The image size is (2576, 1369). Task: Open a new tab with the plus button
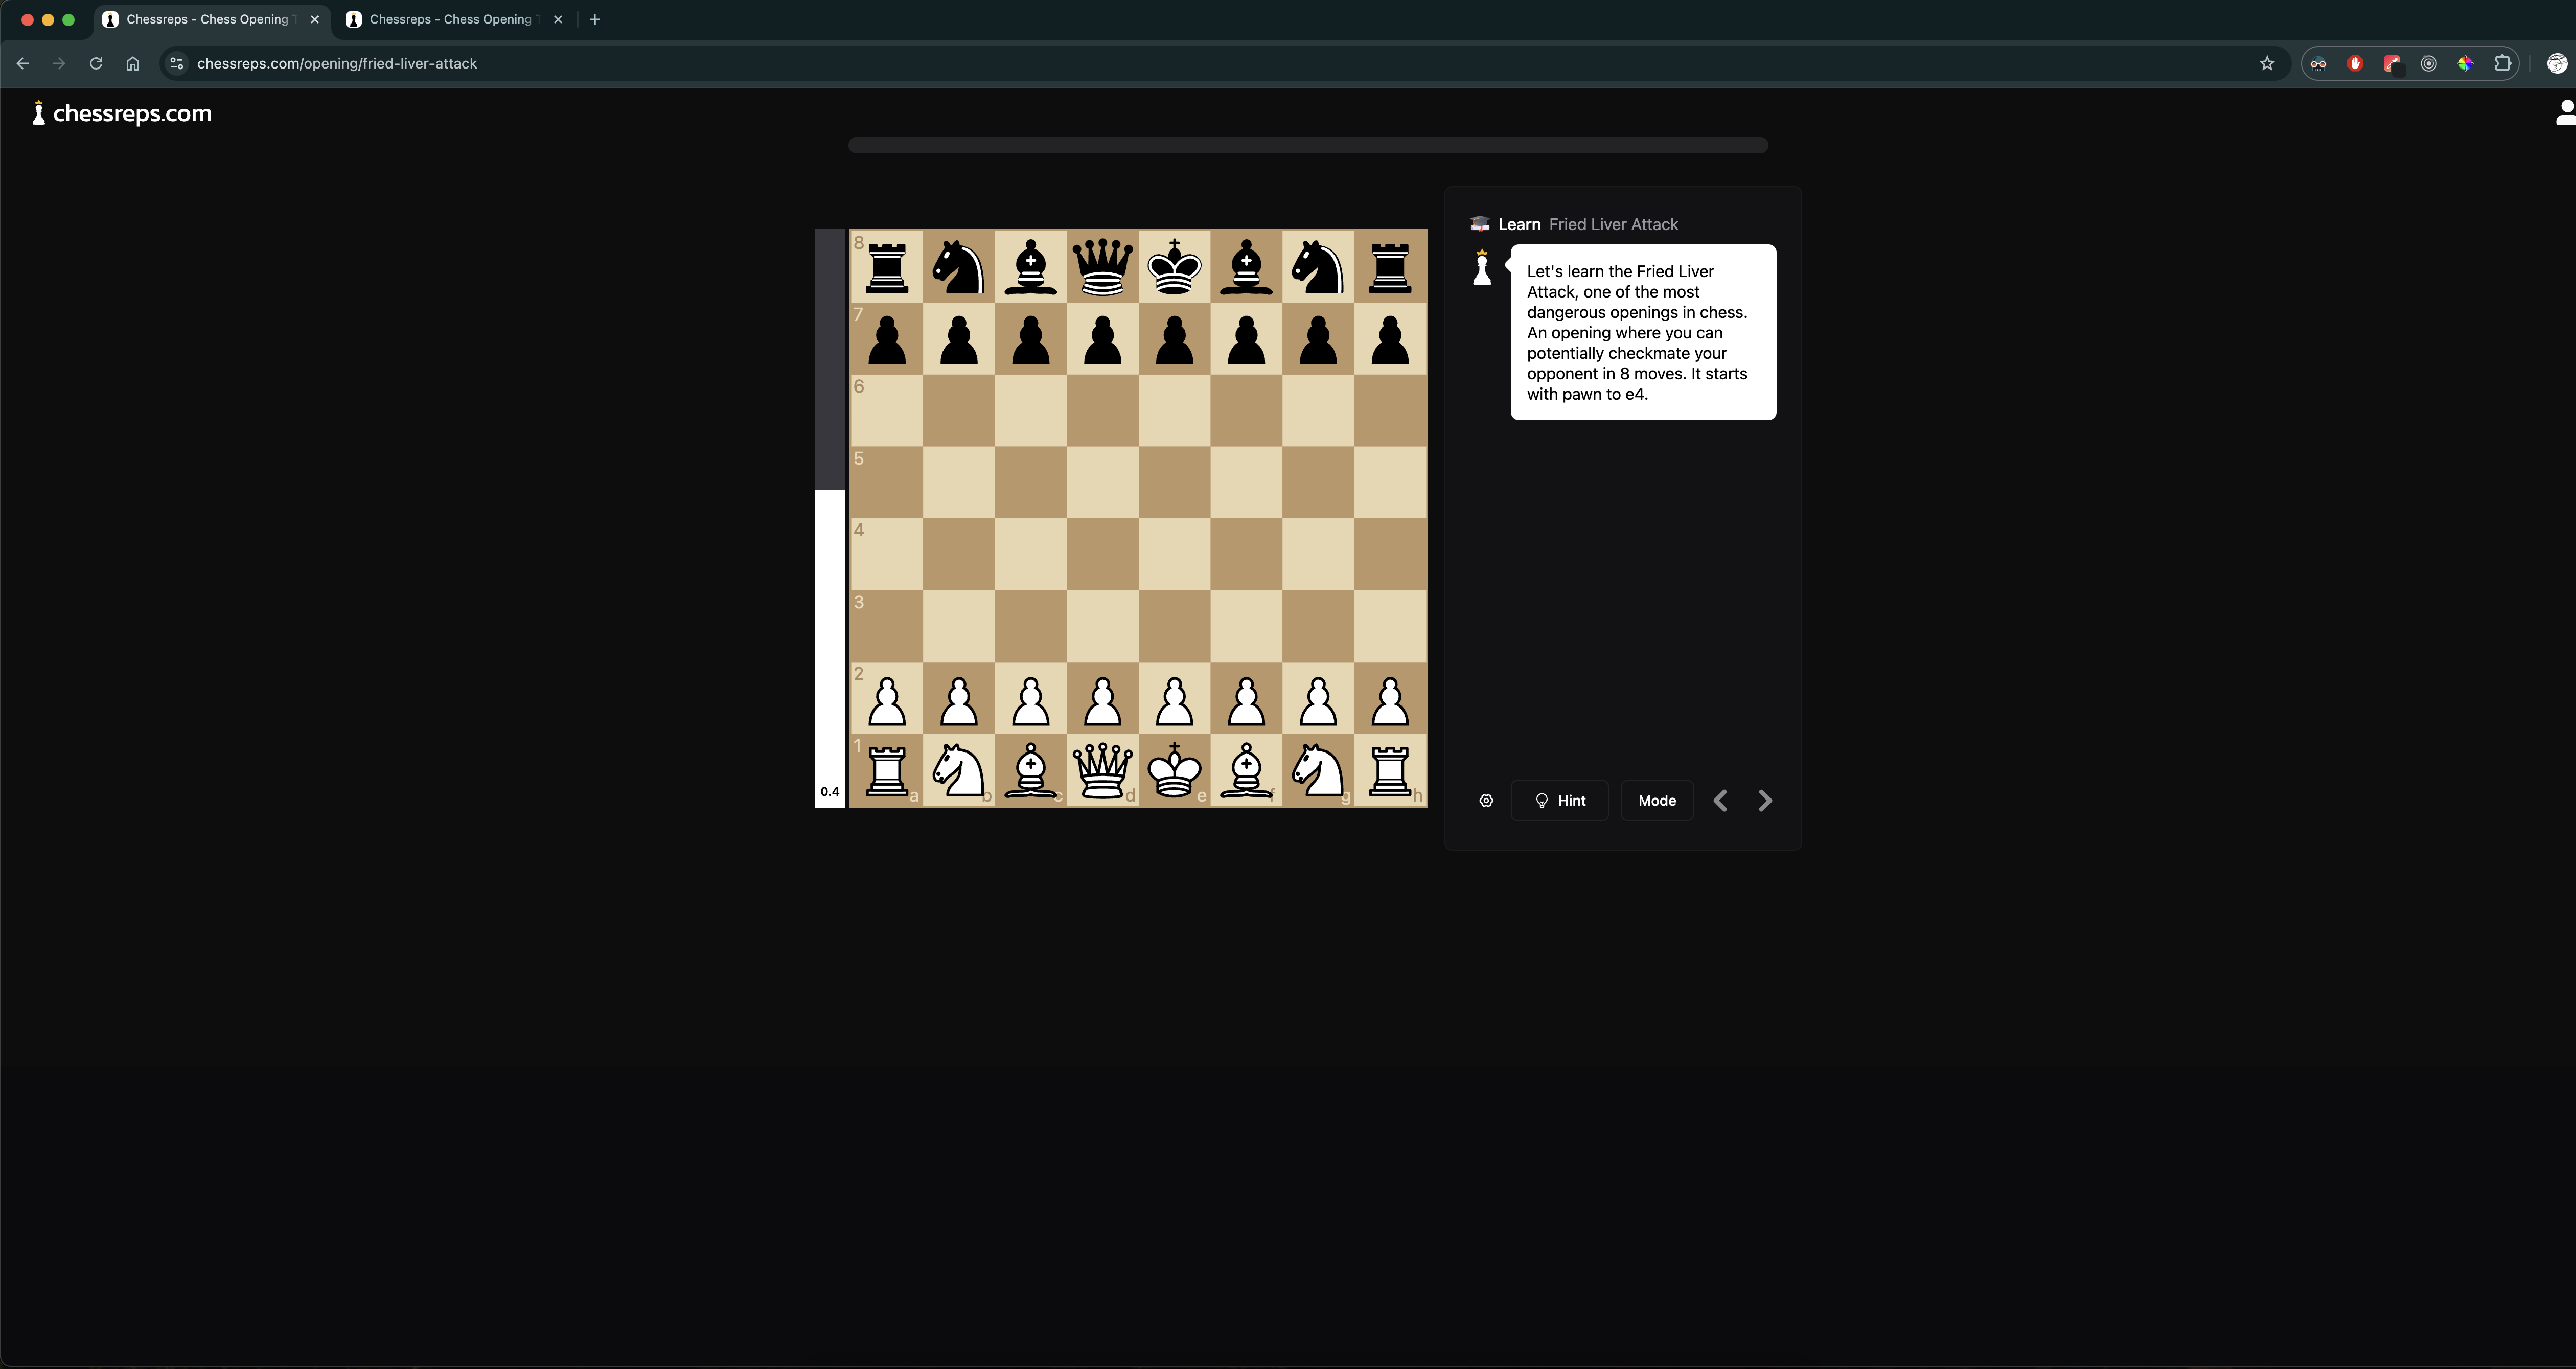click(595, 19)
